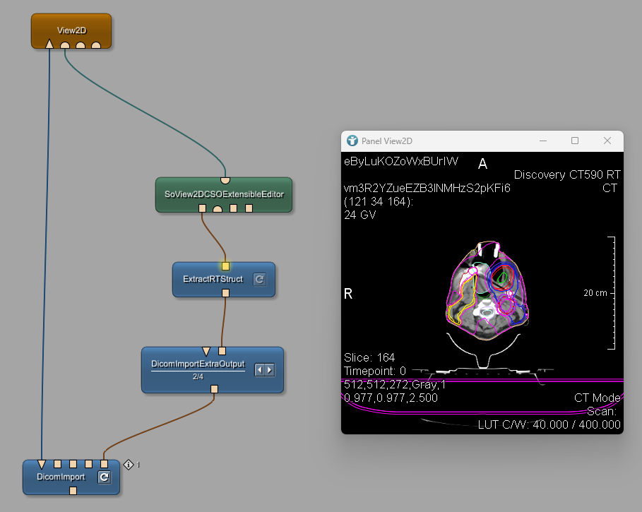This screenshot has height=512, width=642.
Task: Click the CT head slice in the viewer
Action: [x=484, y=290]
